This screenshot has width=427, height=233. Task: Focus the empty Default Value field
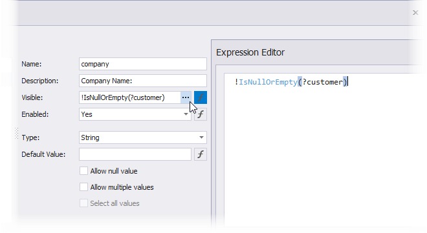pyautogui.click(x=135, y=154)
